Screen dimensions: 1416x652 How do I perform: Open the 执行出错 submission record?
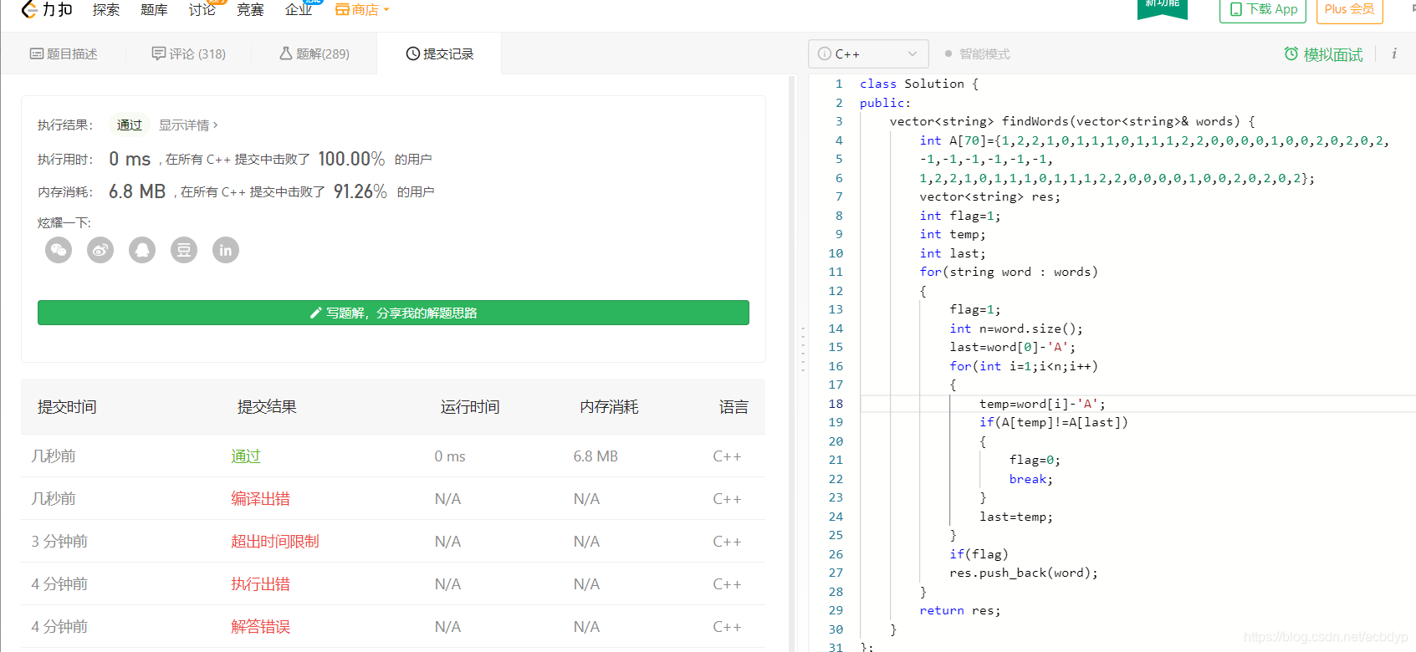260,584
